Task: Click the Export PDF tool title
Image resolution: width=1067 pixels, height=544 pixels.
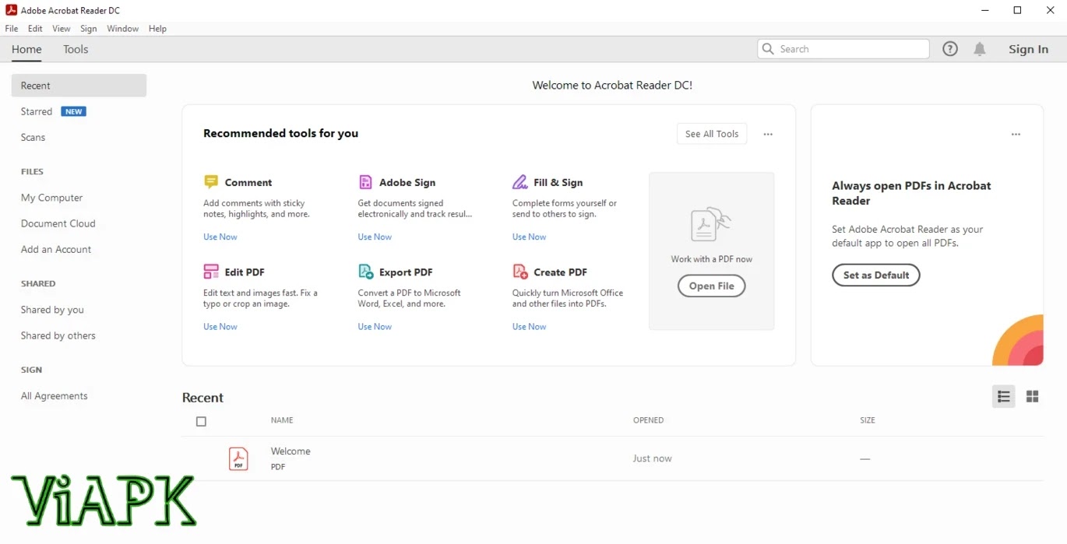Action: (406, 272)
